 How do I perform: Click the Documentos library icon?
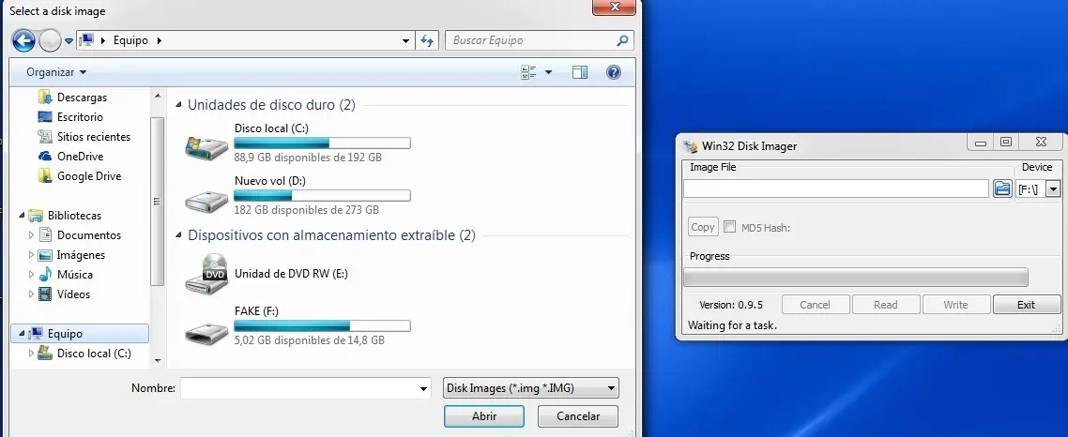coord(45,235)
